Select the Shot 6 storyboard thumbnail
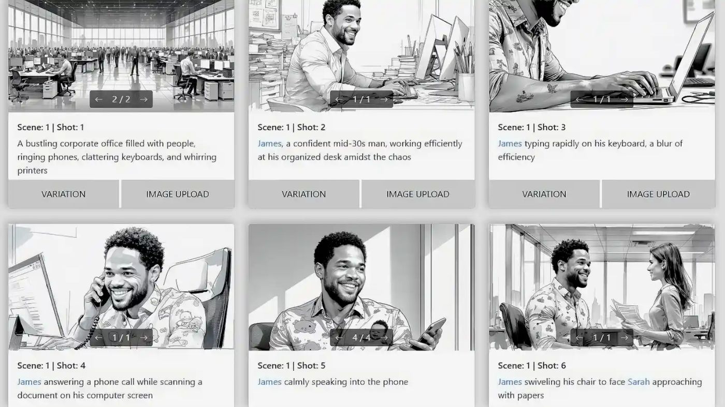 (602, 287)
